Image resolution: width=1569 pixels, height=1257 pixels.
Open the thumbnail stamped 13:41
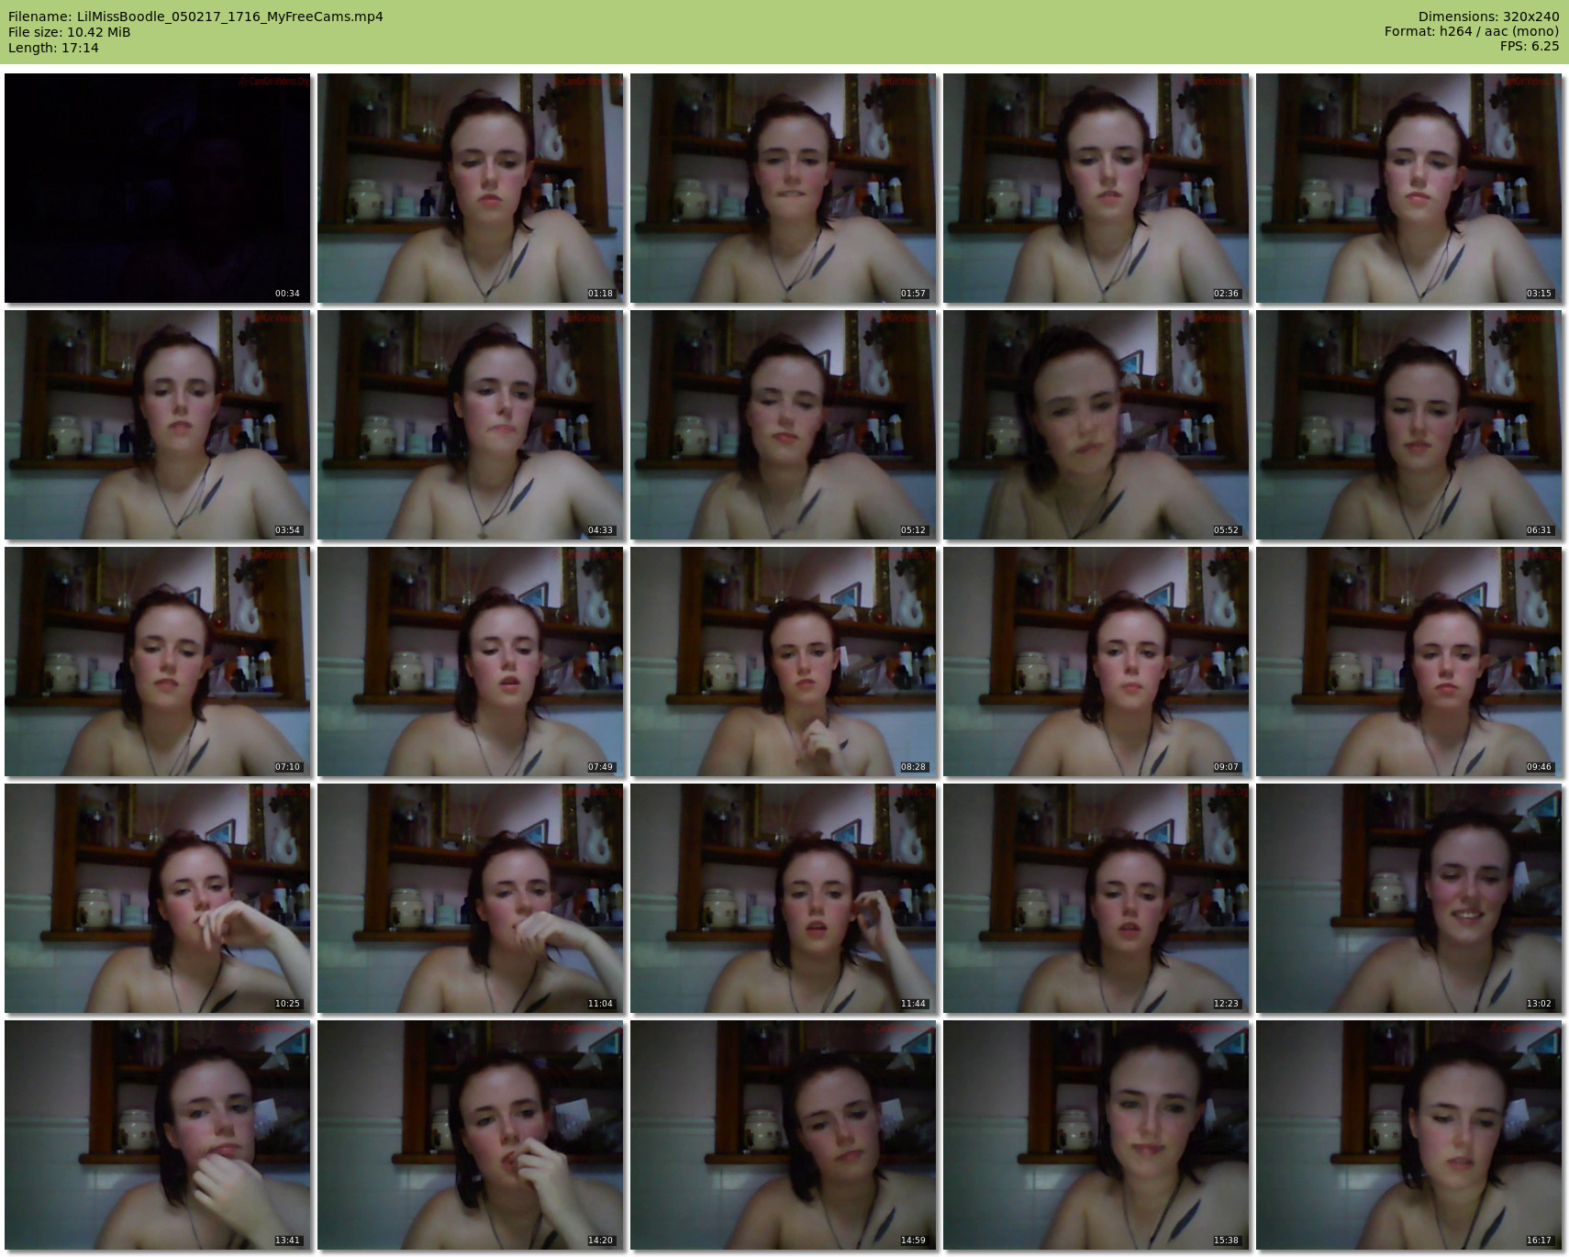coord(158,1135)
